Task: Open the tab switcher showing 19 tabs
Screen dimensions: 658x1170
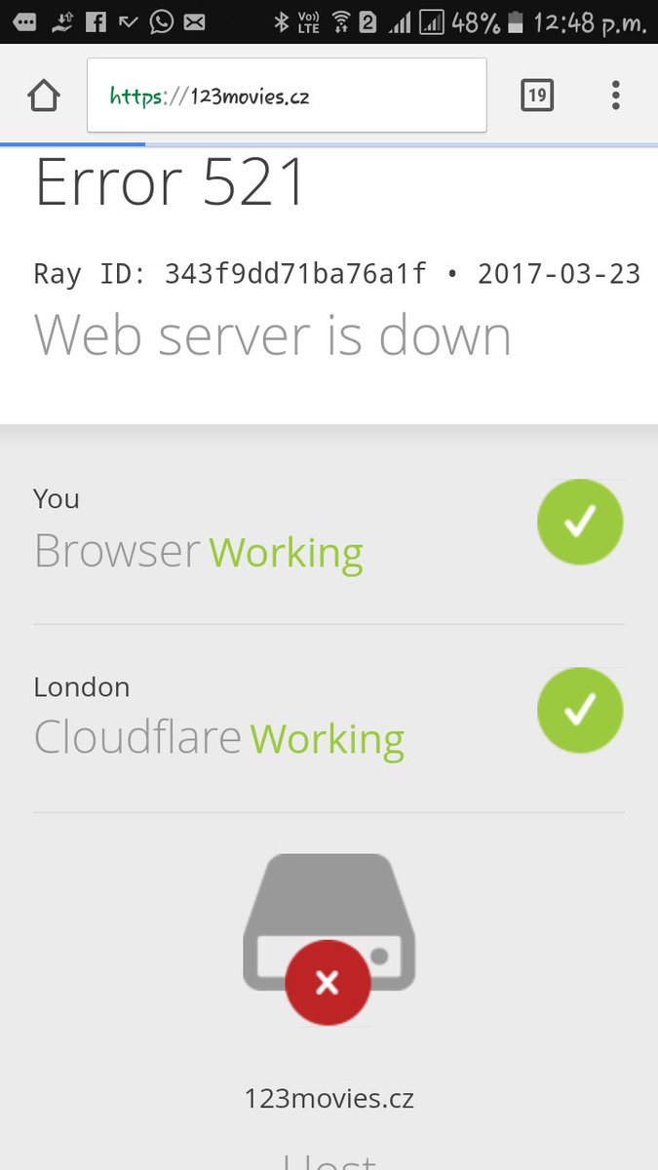Action: (x=537, y=96)
